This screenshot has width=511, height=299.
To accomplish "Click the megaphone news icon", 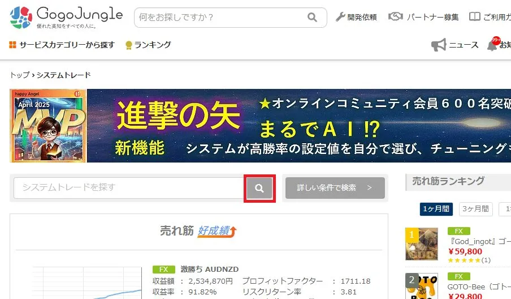I will coord(439,45).
